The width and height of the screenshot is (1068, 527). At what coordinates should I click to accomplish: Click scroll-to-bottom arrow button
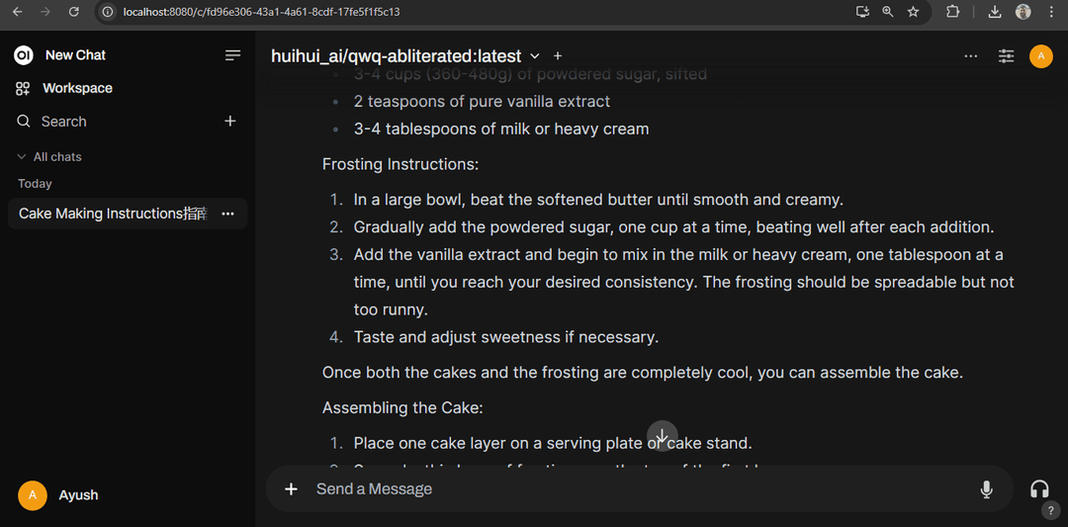(x=662, y=436)
